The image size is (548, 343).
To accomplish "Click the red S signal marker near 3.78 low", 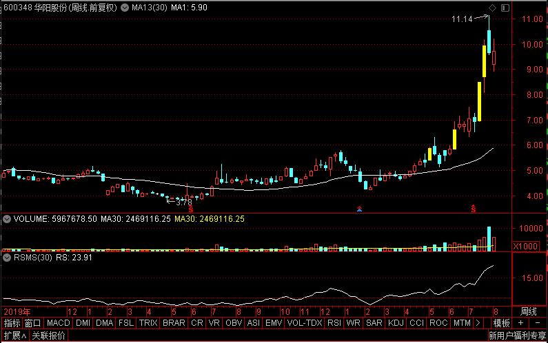I will pos(191,207).
